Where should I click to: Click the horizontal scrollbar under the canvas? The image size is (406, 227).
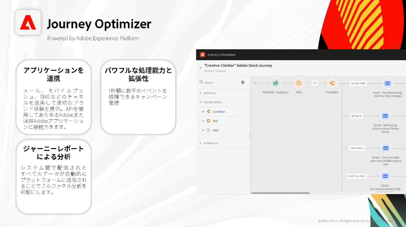(280, 193)
